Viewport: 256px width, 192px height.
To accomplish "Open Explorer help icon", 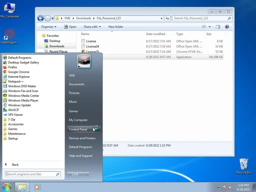I will click(227, 27).
